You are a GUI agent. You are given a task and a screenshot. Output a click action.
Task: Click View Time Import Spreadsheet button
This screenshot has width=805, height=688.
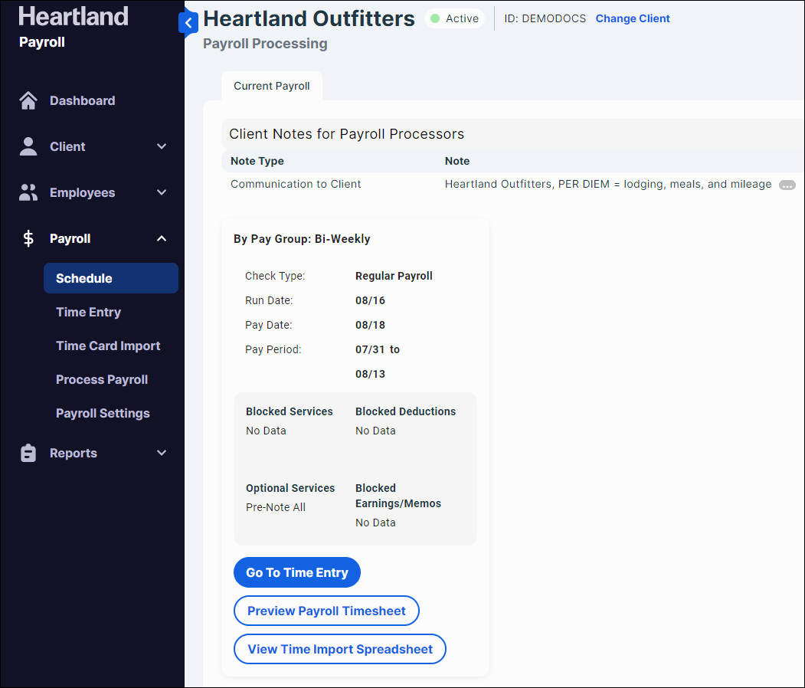click(x=340, y=649)
